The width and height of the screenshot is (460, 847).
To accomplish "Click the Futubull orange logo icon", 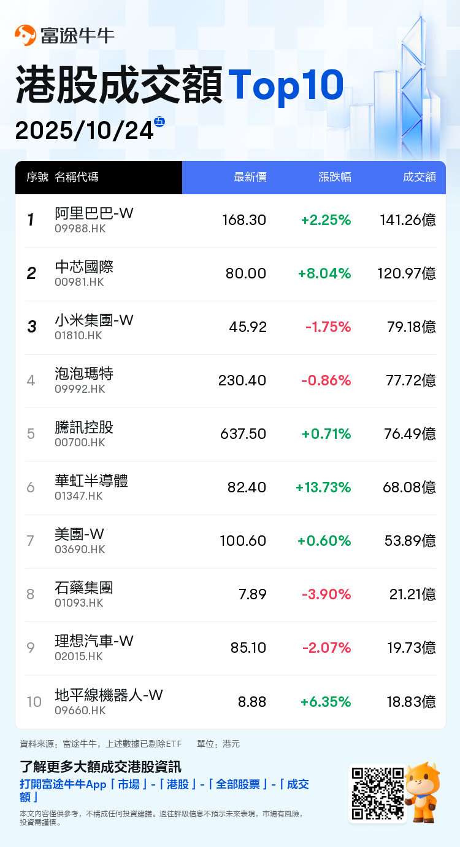I will [x=25, y=36].
